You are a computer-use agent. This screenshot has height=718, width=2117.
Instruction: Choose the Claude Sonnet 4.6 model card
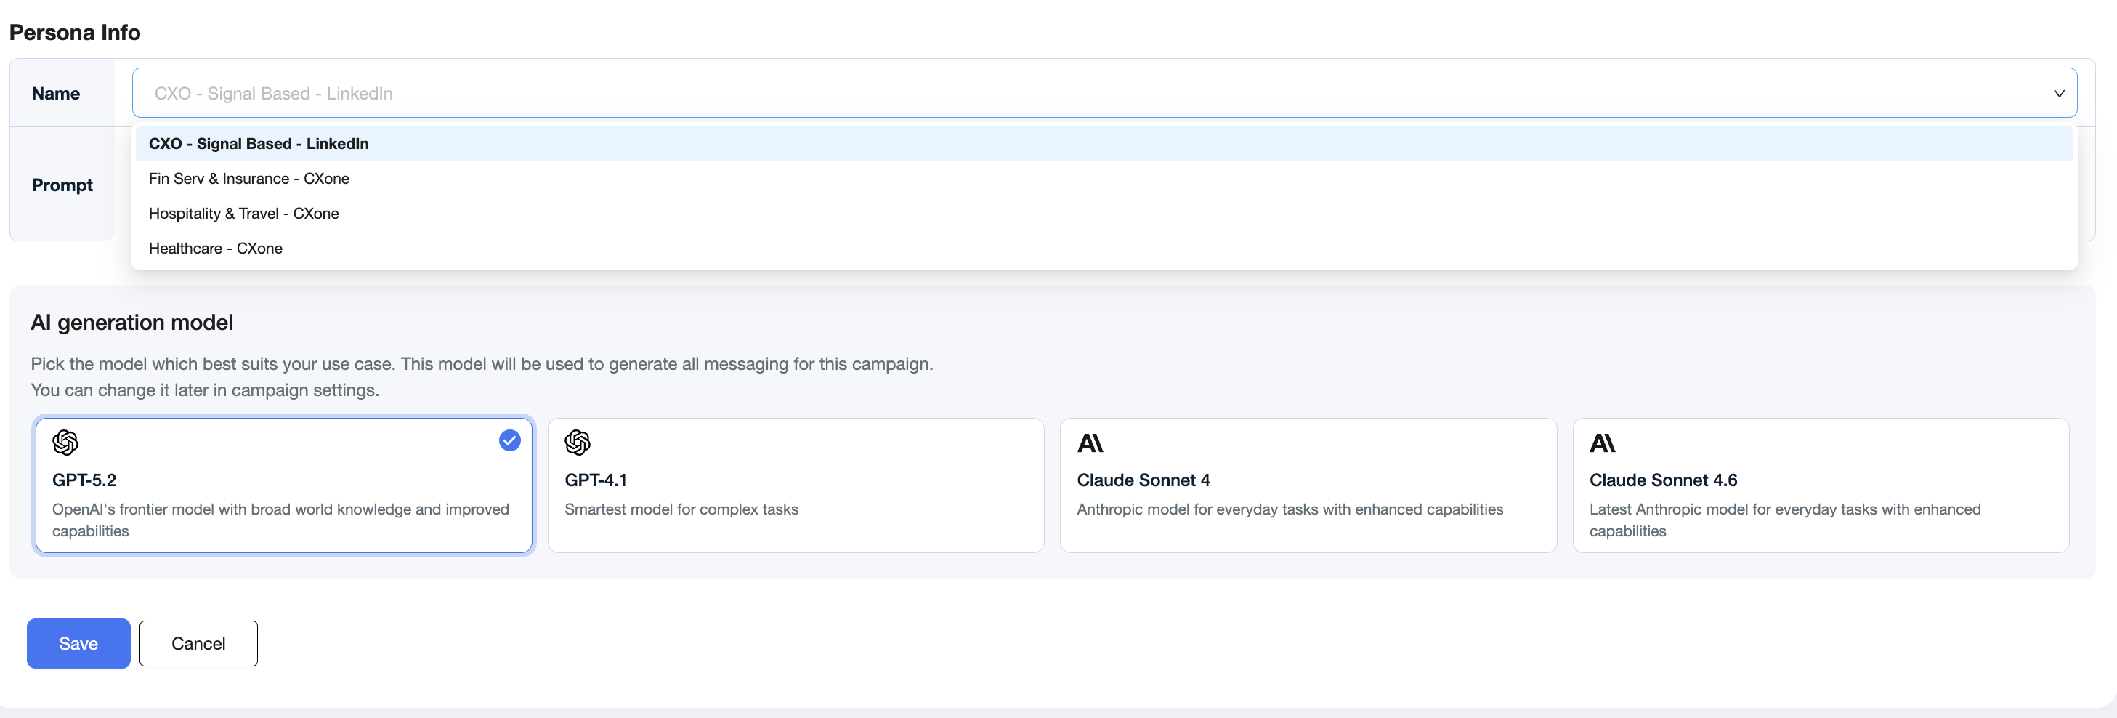point(1821,485)
